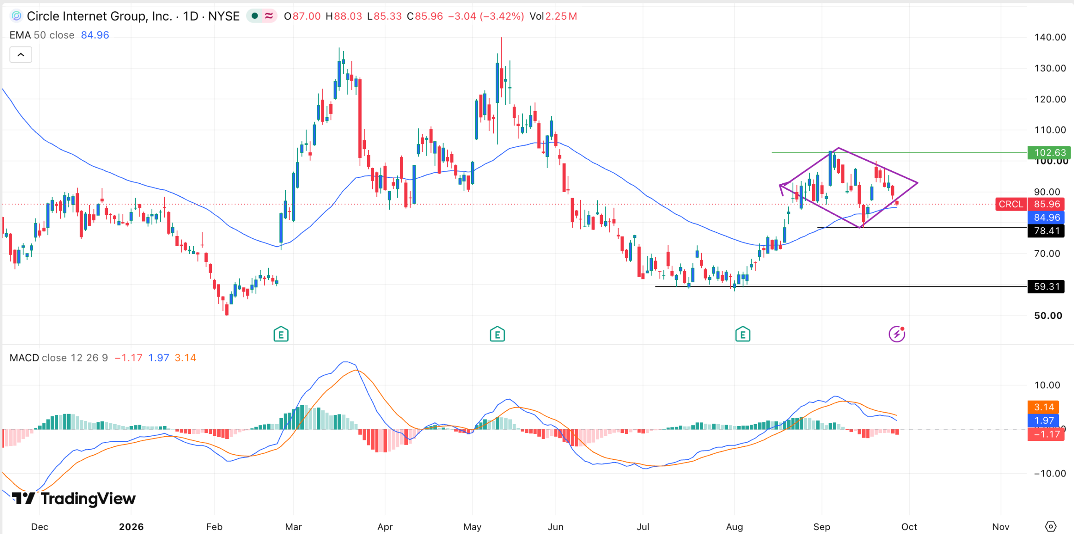Open the August earnings E marker
Screen dimensions: 1074x534
(x=743, y=334)
